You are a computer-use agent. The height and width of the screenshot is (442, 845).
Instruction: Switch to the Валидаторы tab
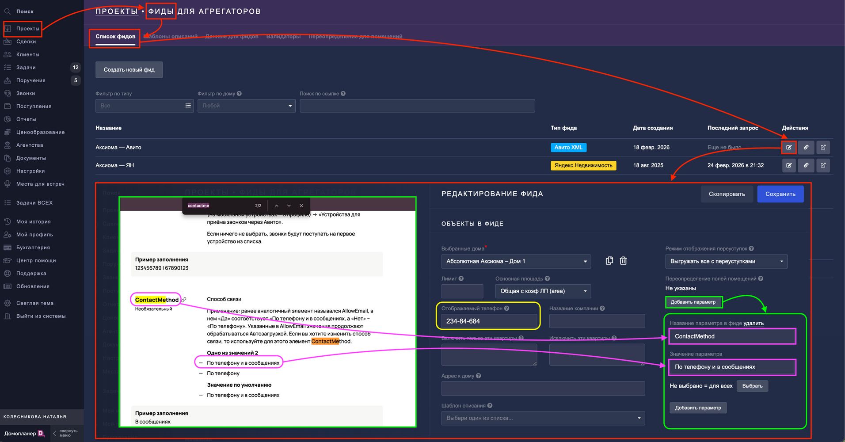(x=283, y=36)
